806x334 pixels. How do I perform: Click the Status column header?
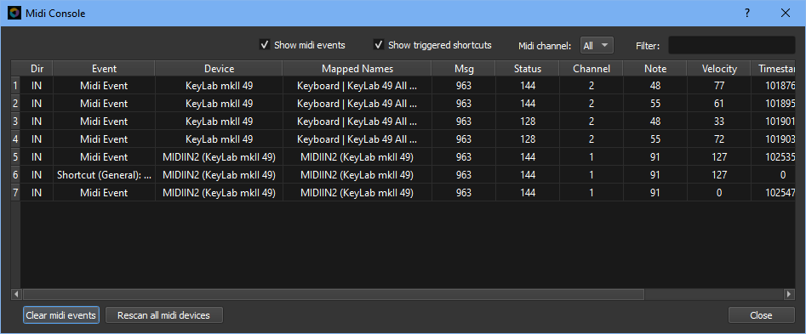[x=528, y=68]
